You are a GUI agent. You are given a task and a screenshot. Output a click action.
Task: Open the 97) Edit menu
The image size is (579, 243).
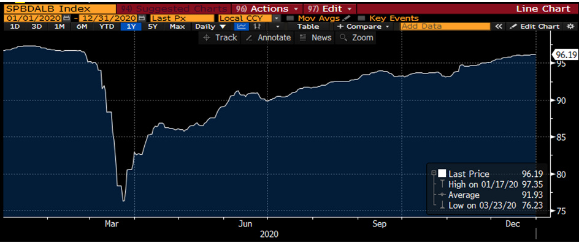(329, 9)
